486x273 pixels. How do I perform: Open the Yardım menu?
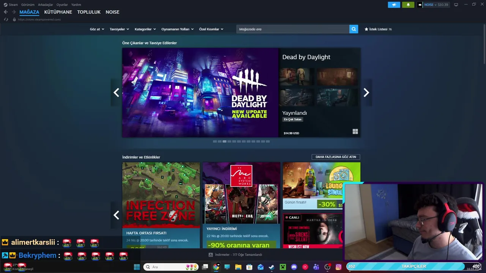(x=76, y=5)
